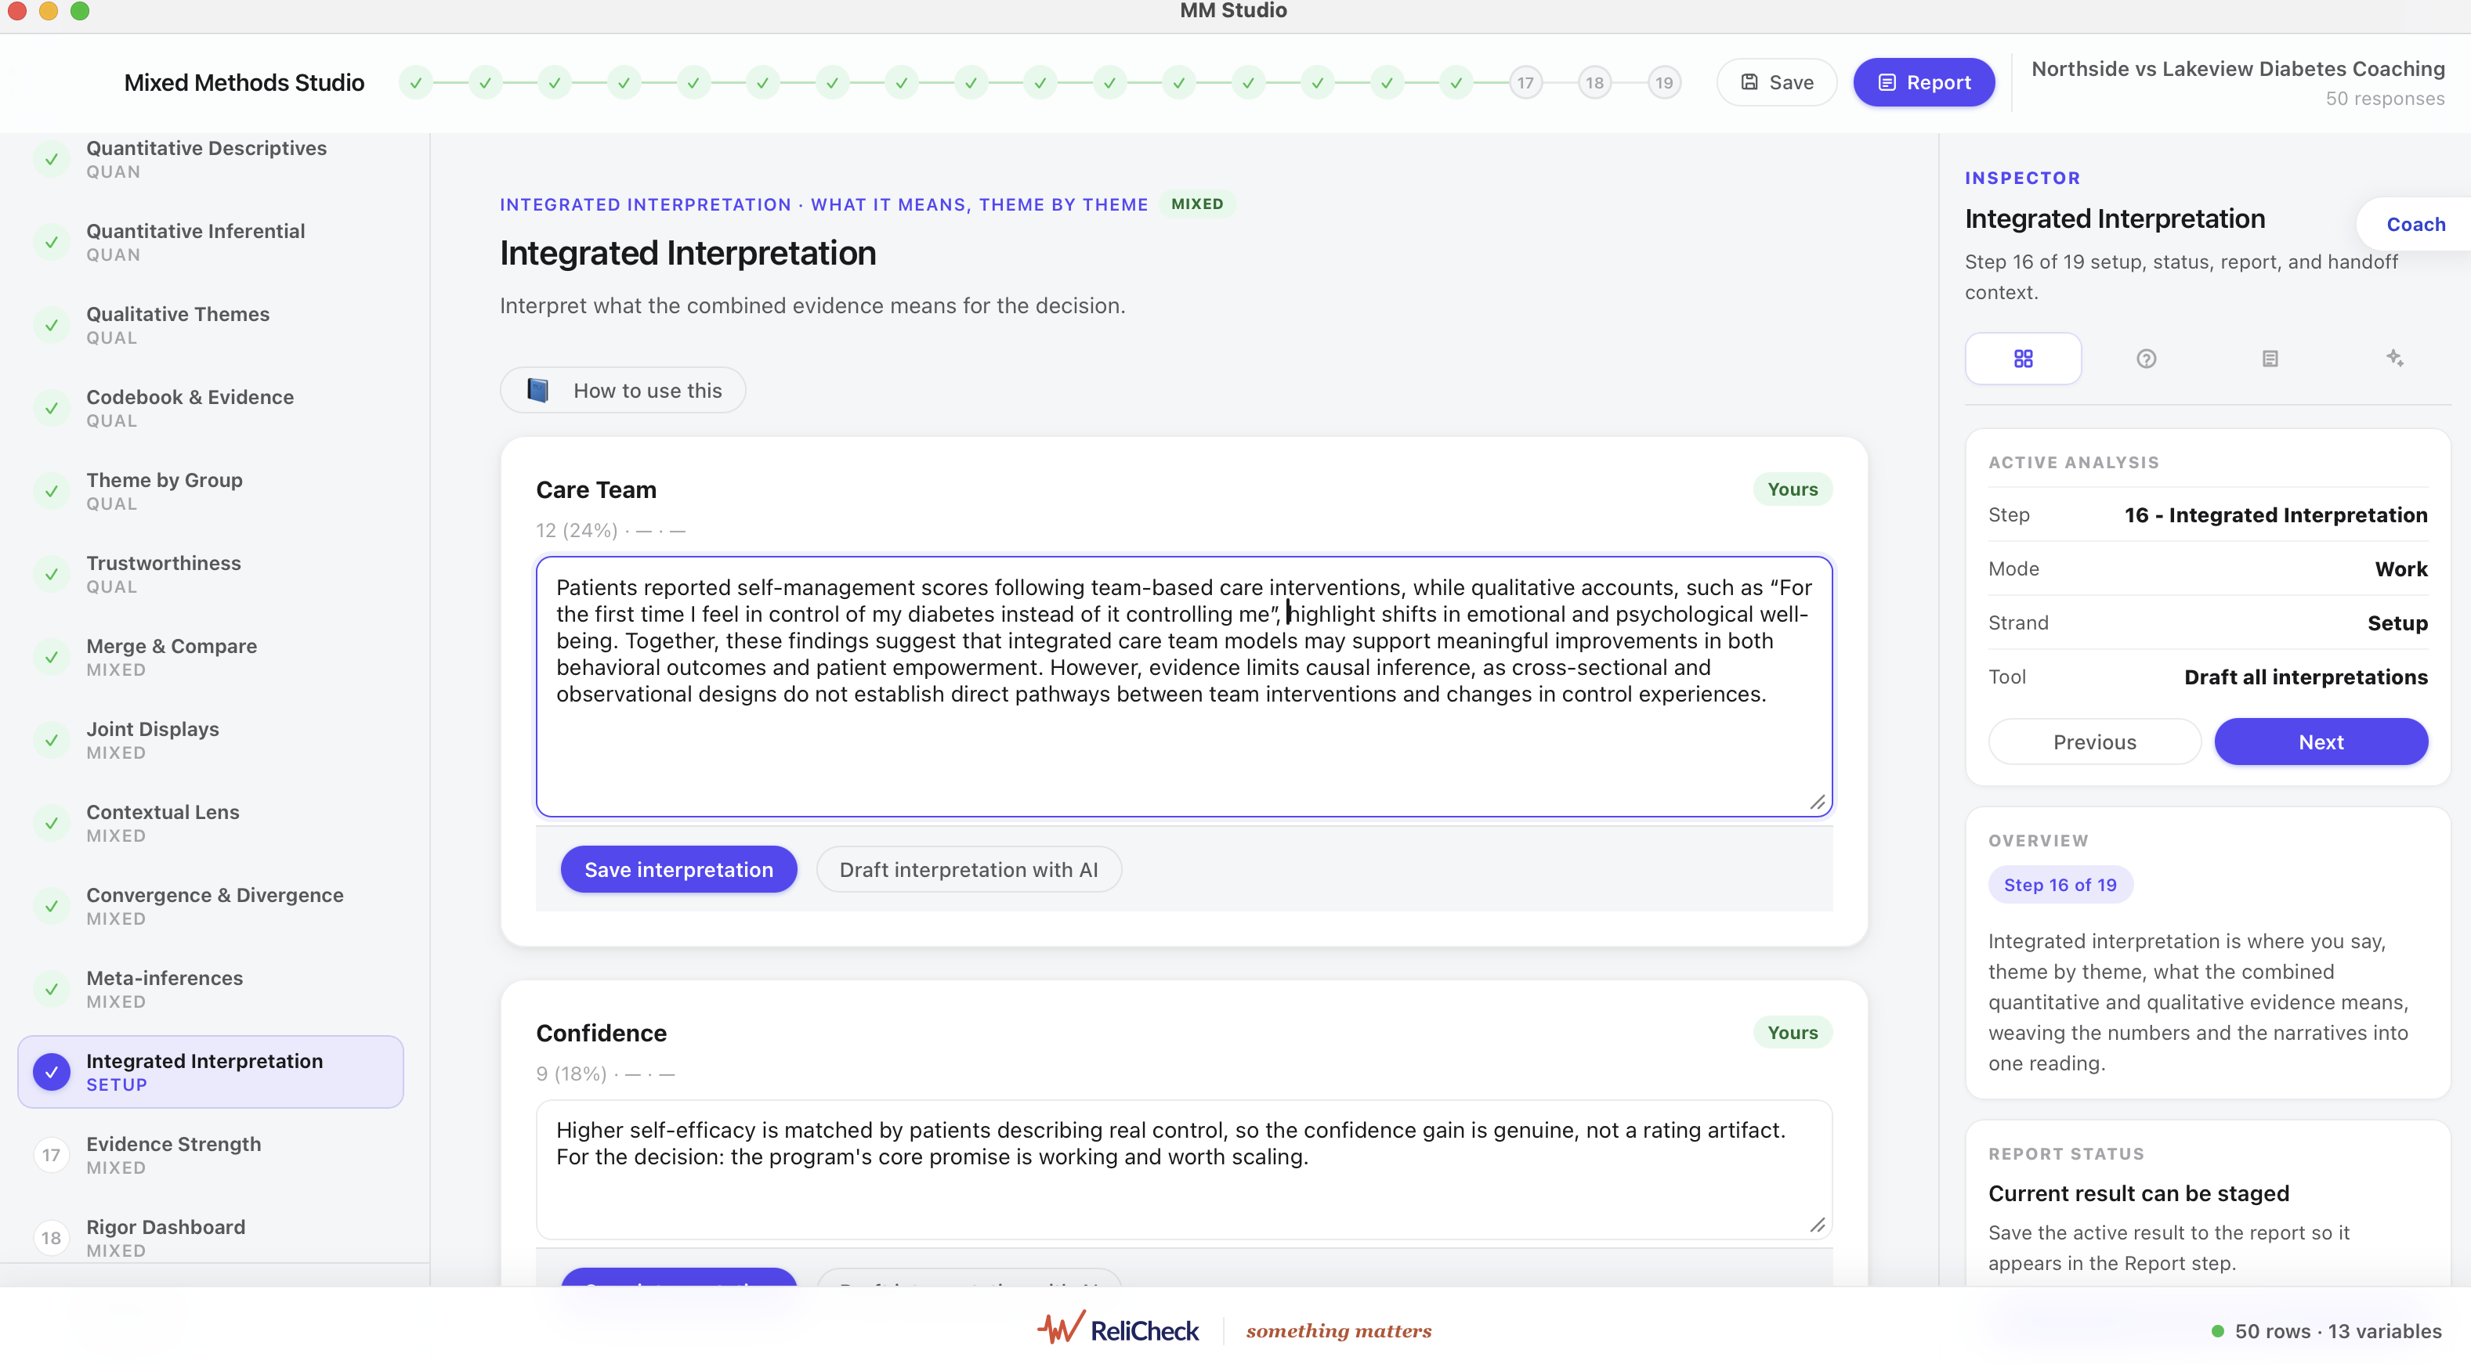Click the book icon in How to use this
Image resolution: width=2471 pixels, height=1364 pixels.
538,390
